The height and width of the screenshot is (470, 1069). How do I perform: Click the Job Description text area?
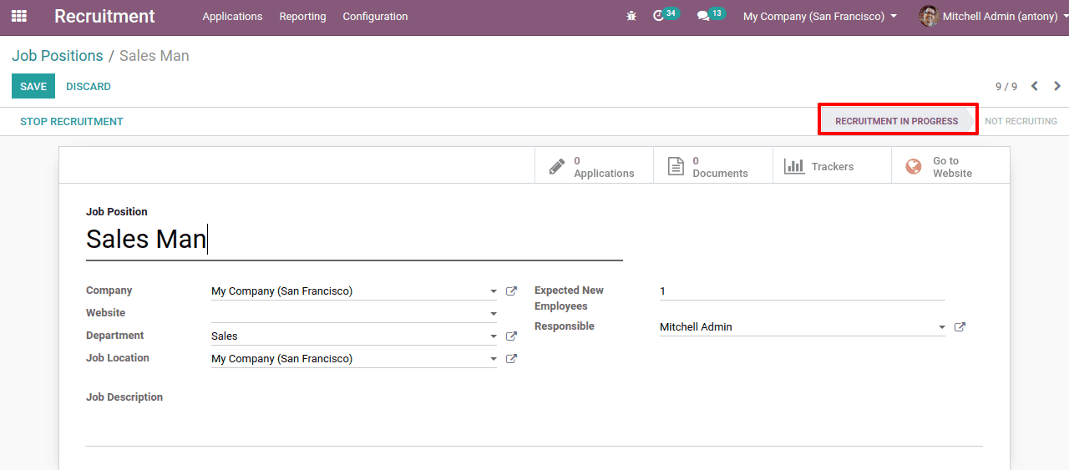[x=534, y=426]
